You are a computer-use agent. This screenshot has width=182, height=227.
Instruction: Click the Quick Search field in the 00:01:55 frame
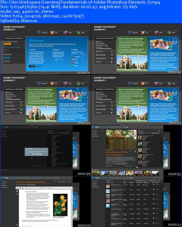coord(97,131)
